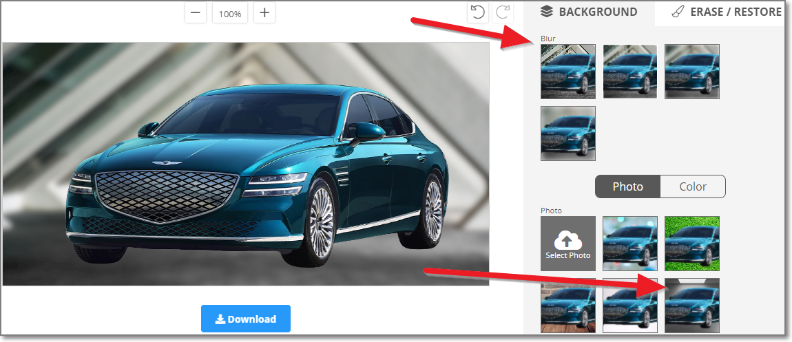Open the BACKGROUND tab
The width and height of the screenshot is (792, 342).
589,12
